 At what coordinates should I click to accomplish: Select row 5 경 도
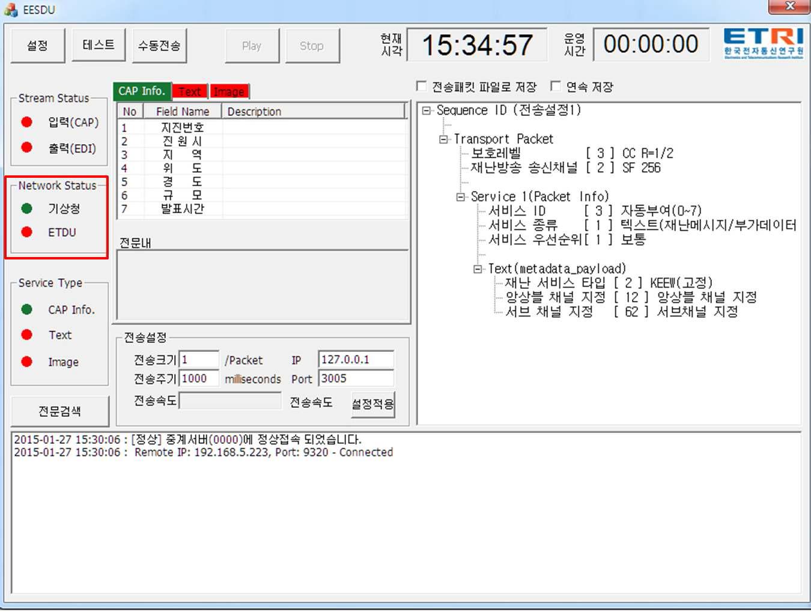click(262, 181)
